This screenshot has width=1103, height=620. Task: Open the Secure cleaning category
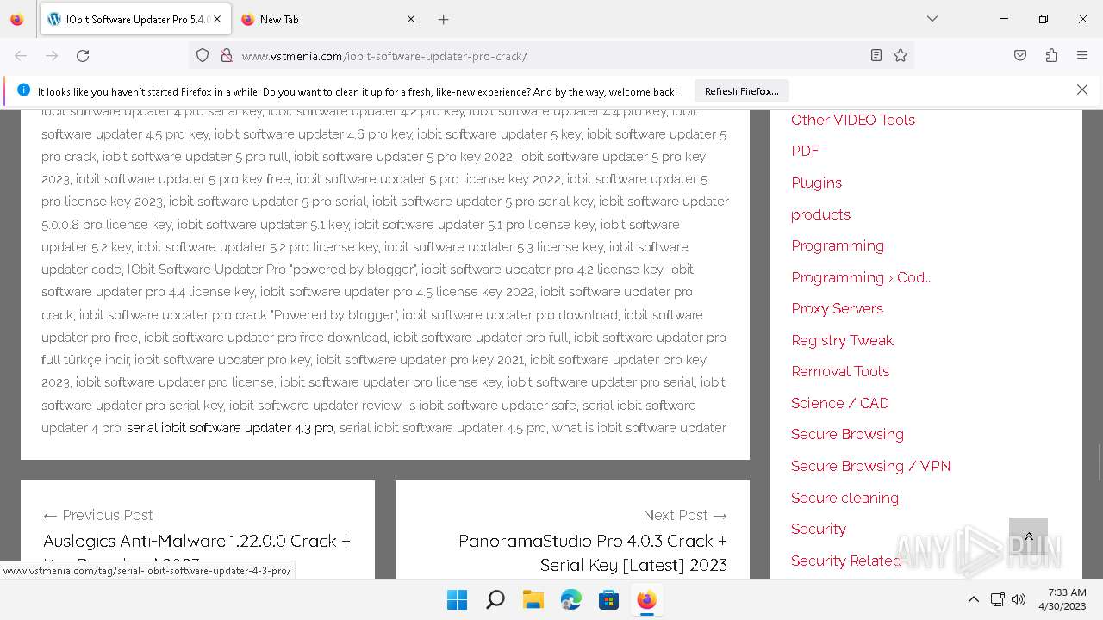click(x=844, y=498)
